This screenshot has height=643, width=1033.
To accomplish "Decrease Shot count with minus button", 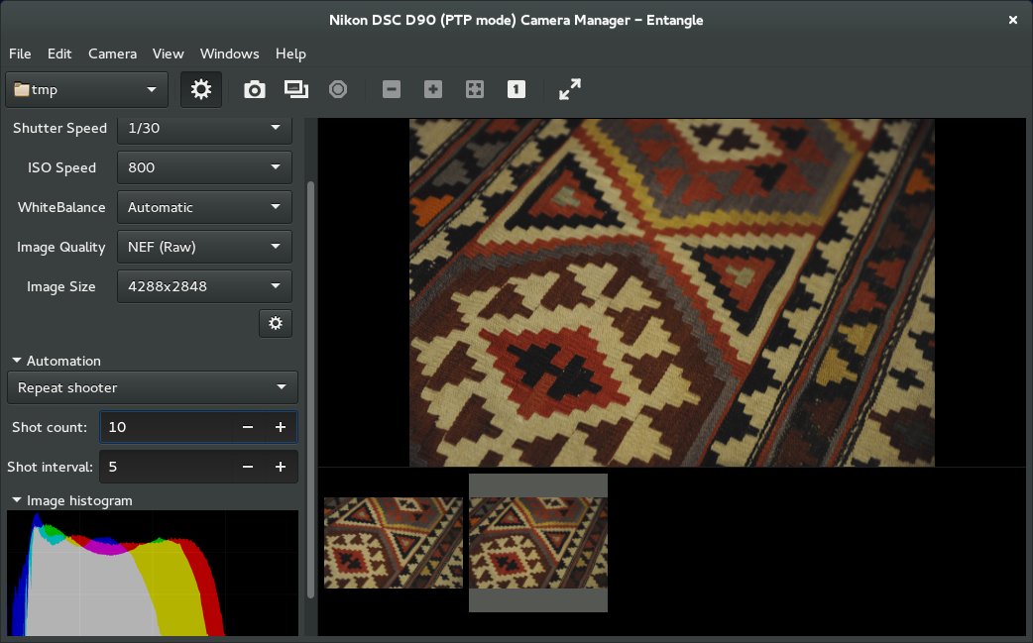I will click(x=248, y=427).
